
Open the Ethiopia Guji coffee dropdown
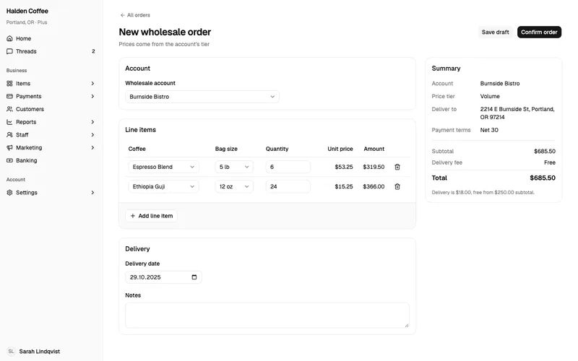point(163,186)
